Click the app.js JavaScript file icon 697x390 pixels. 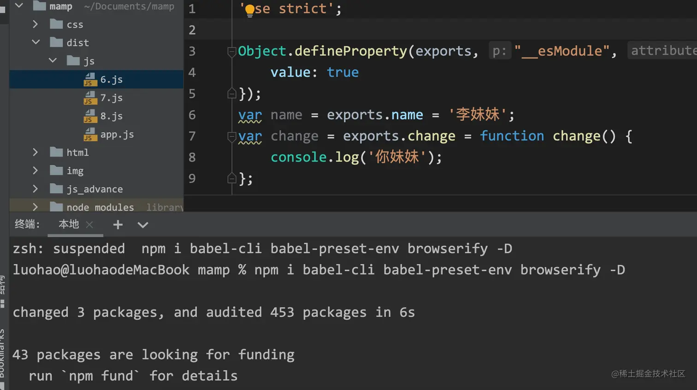(90, 134)
